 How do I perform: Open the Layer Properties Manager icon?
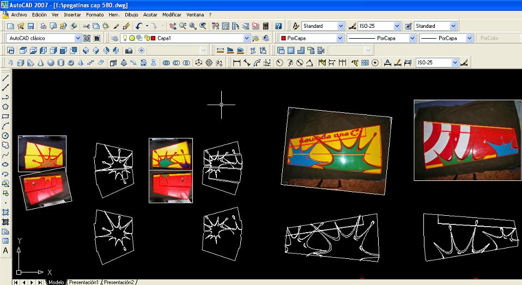click(114, 39)
